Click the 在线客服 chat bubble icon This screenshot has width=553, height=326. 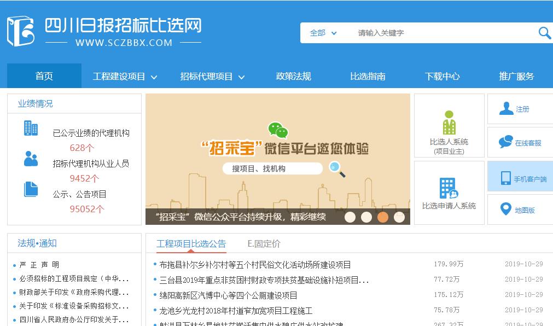[x=505, y=142]
